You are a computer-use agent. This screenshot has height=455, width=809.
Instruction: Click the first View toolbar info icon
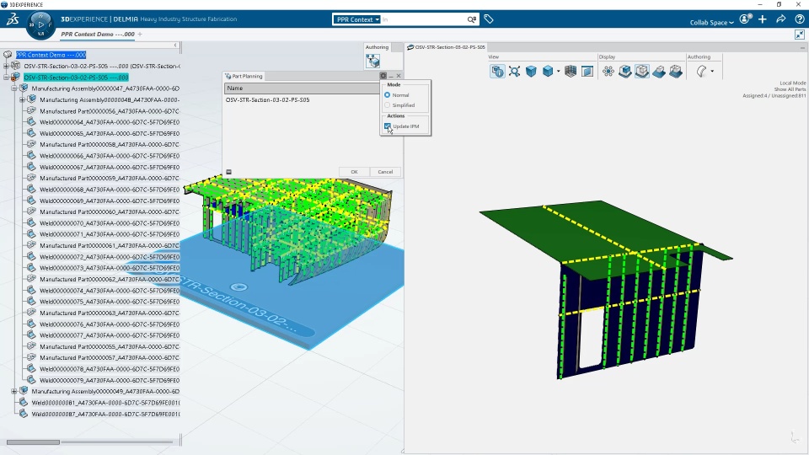pos(497,71)
